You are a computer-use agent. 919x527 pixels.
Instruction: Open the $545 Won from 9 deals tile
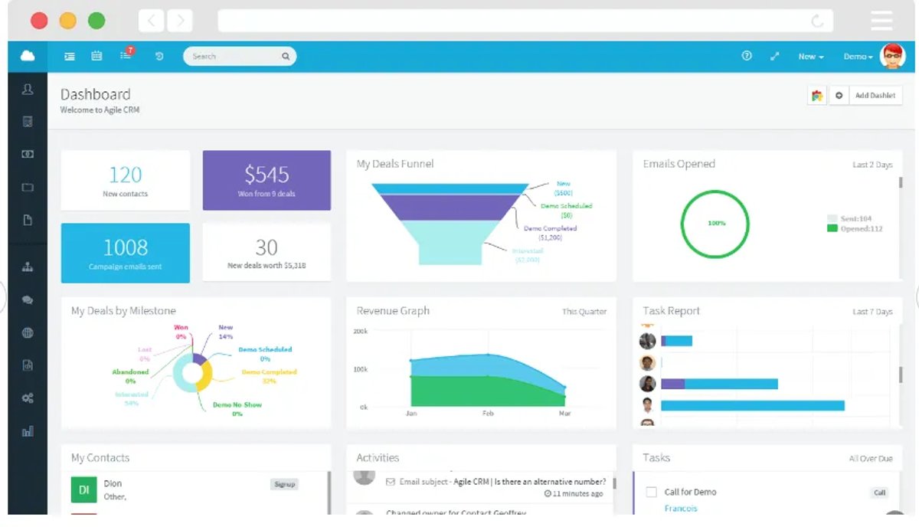pos(267,180)
